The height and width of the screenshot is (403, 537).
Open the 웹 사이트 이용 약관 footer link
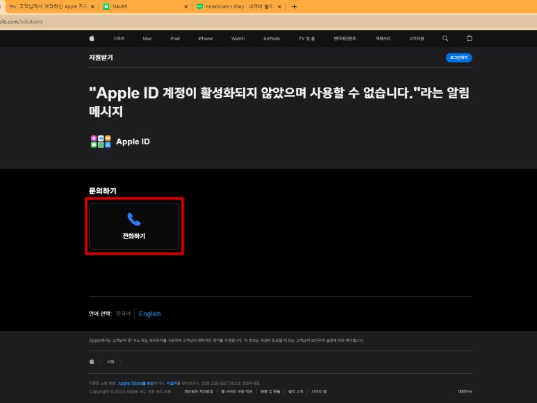pyautogui.click(x=237, y=391)
